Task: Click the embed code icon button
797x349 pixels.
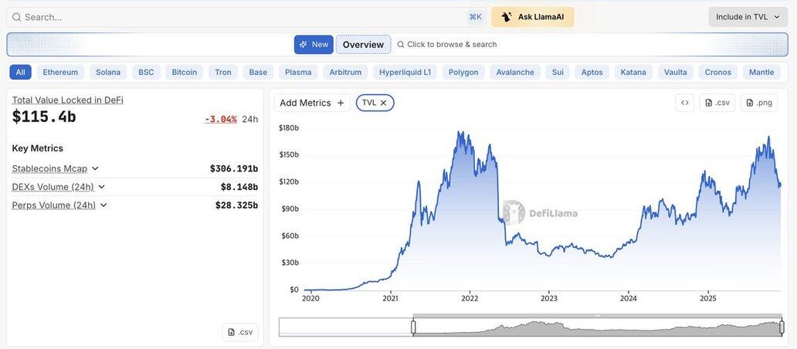Action: click(x=684, y=103)
